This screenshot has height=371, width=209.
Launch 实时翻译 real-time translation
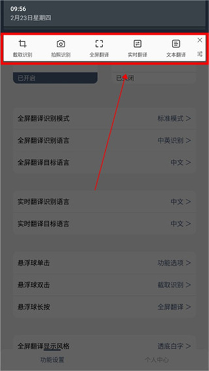coord(137,48)
